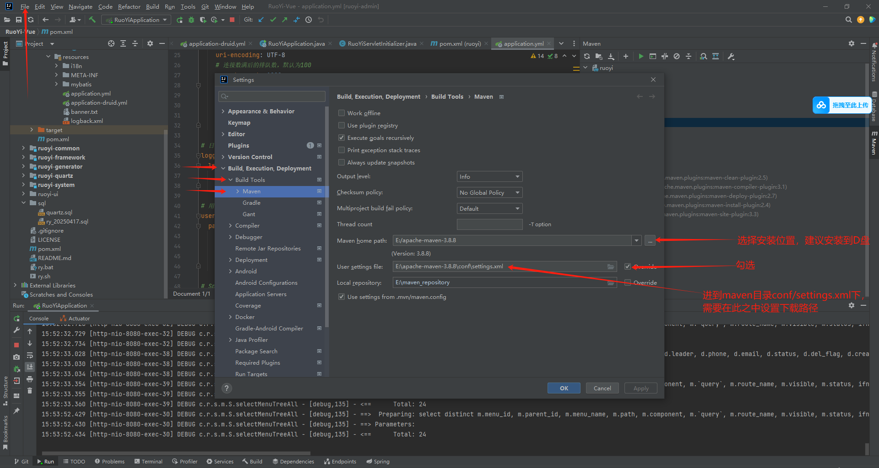This screenshot has width=879, height=468.
Task: Open RuoYiApplication run configuration dropdown
Action: 136,20
